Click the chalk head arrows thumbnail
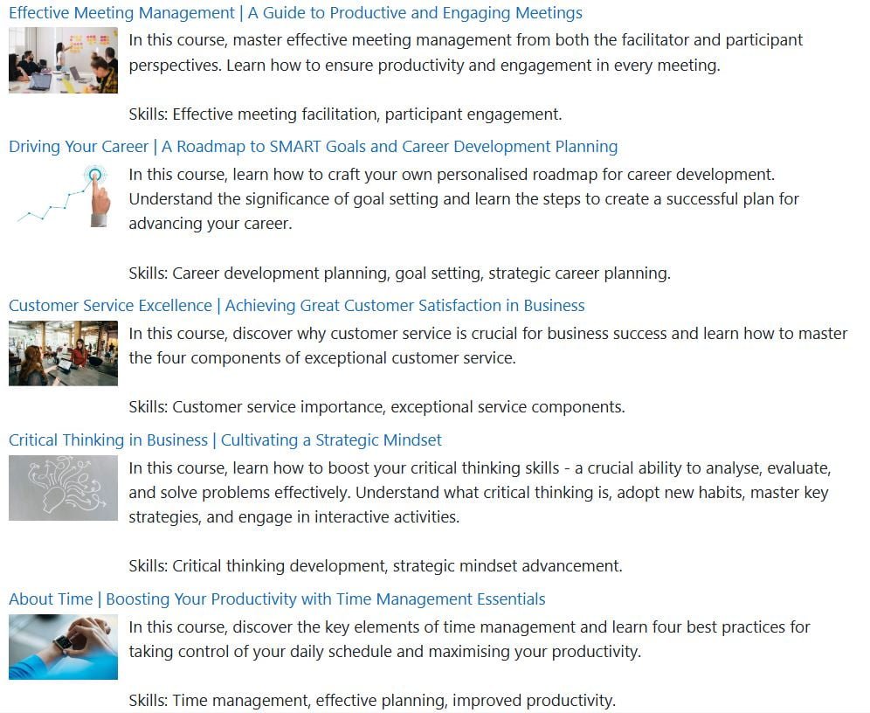This screenshot has height=713, width=870. tap(63, 488)
